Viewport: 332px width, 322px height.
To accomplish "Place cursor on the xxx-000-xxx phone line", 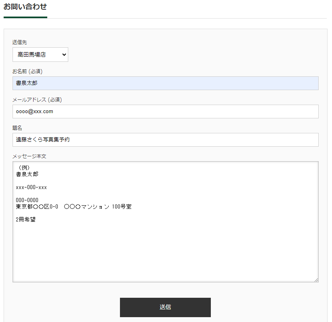I will point(32,187).
